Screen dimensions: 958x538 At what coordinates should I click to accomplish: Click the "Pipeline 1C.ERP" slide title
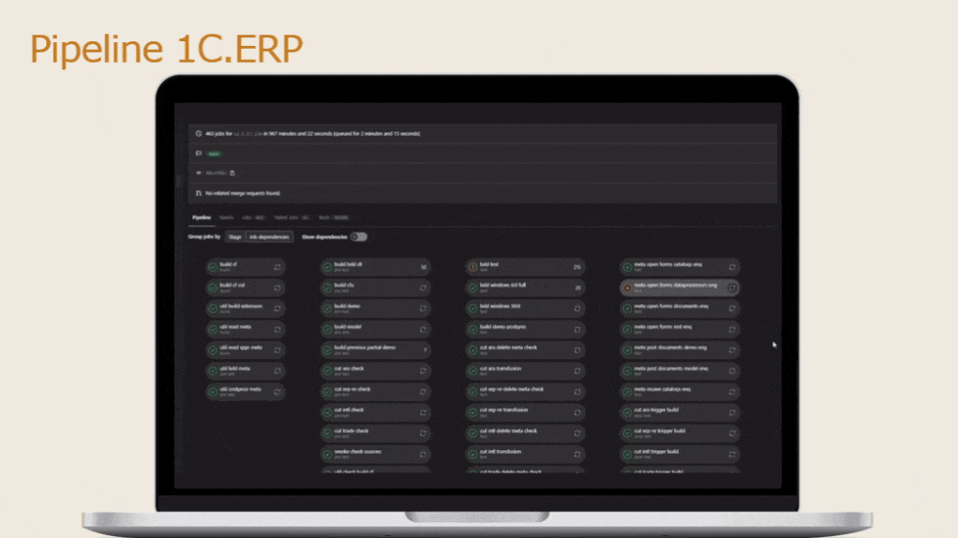(166, 49)
